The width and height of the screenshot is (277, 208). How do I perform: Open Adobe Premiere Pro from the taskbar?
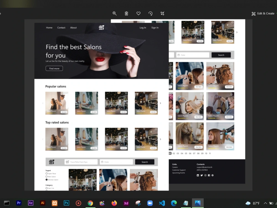19,203
